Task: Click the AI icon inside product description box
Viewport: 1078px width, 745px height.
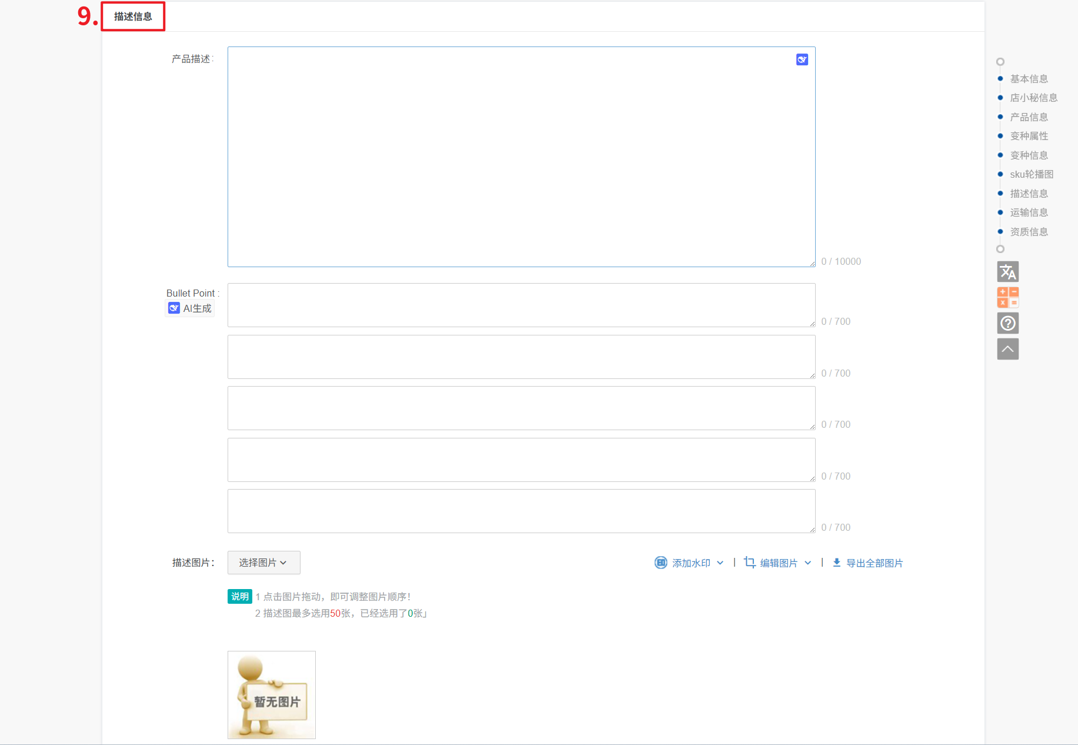Action: [x=802, y=59]
